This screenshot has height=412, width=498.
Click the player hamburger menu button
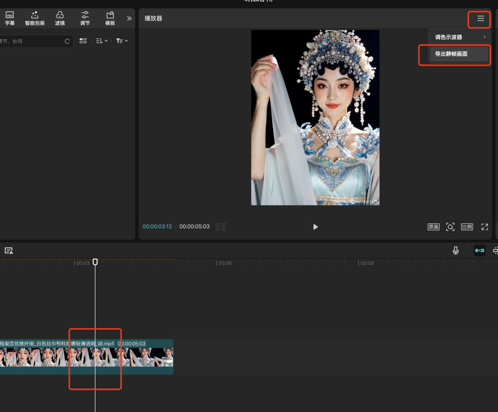[x=480, y=18]
